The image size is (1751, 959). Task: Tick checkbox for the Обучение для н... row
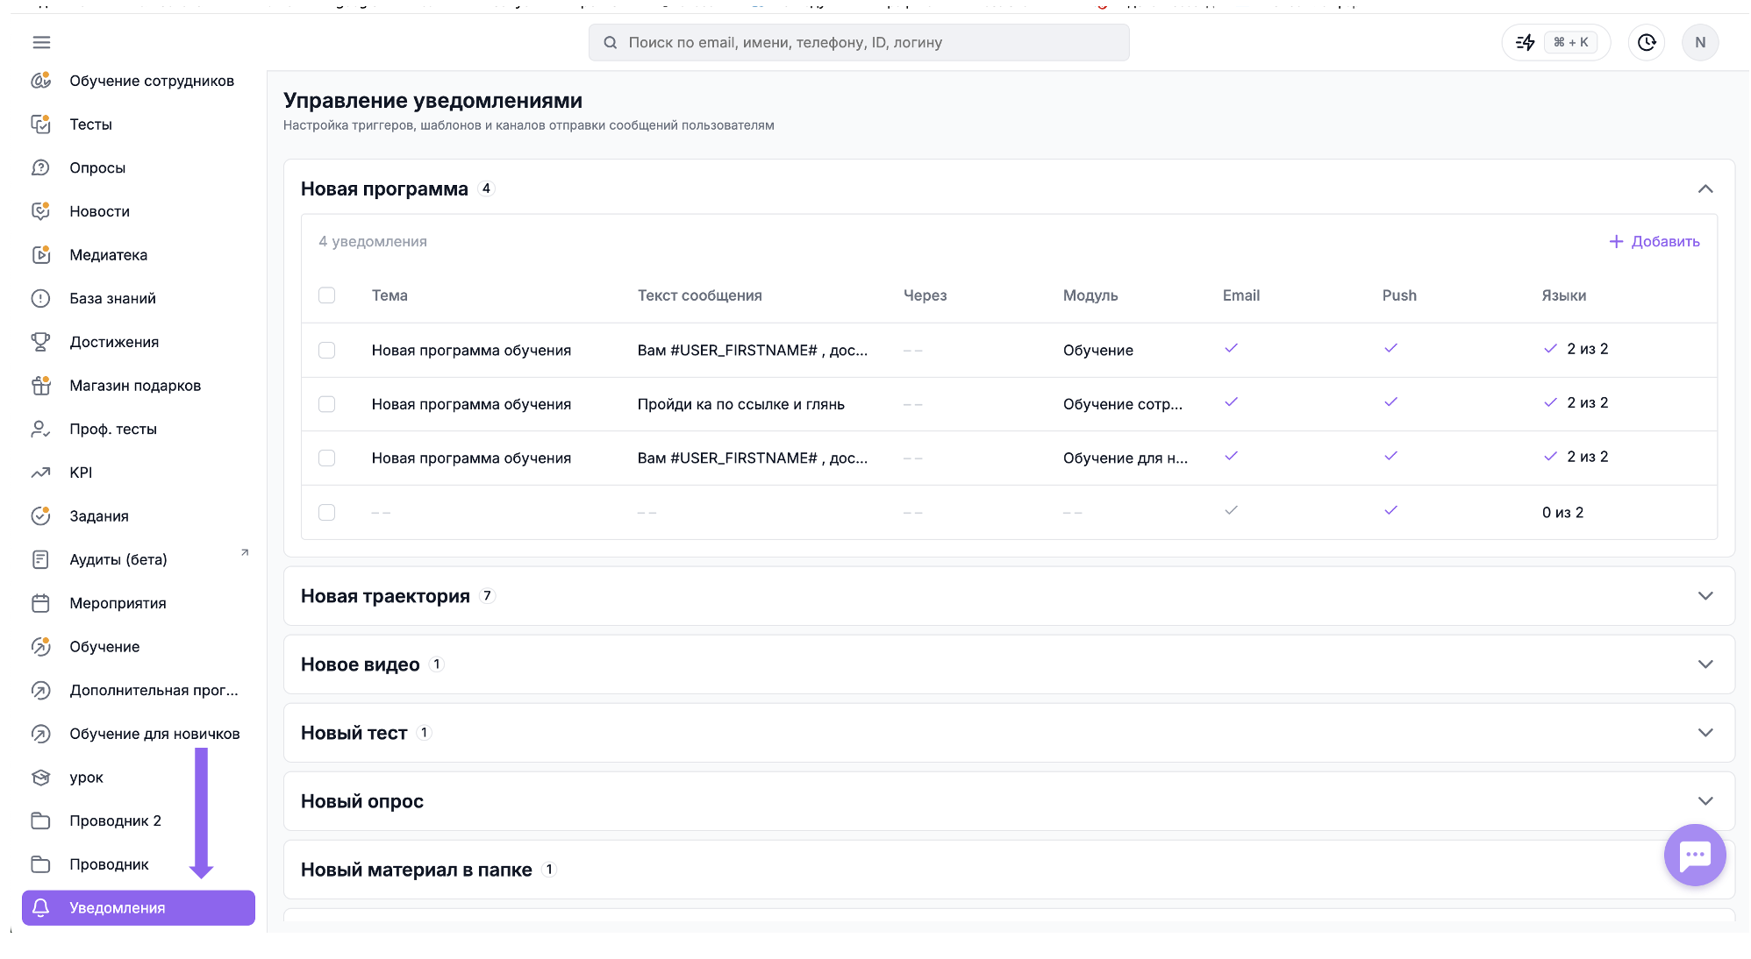tap(326, 458)
